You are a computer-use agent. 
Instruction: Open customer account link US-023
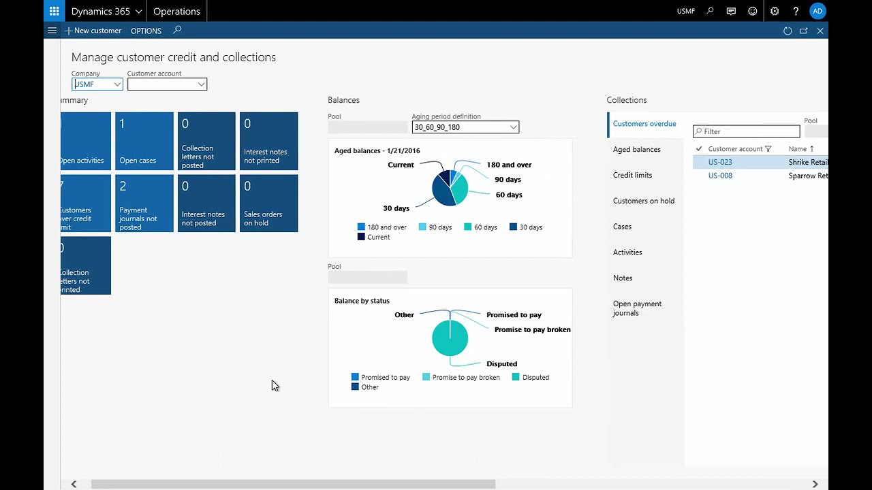coord(720,163)
